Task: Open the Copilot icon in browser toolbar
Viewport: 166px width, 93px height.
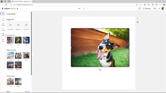Action: click(164, 5)
